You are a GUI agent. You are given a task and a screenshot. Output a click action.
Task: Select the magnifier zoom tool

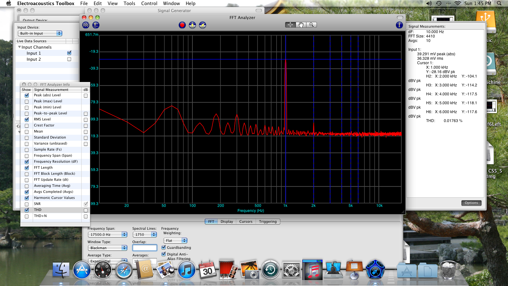[x=311, y=25]
